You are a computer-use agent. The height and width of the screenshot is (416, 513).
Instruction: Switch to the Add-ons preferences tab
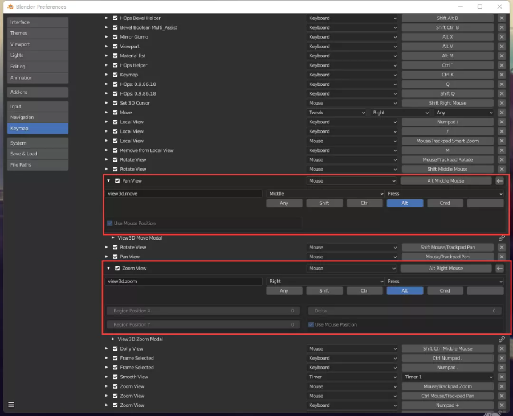pos(38,92)
